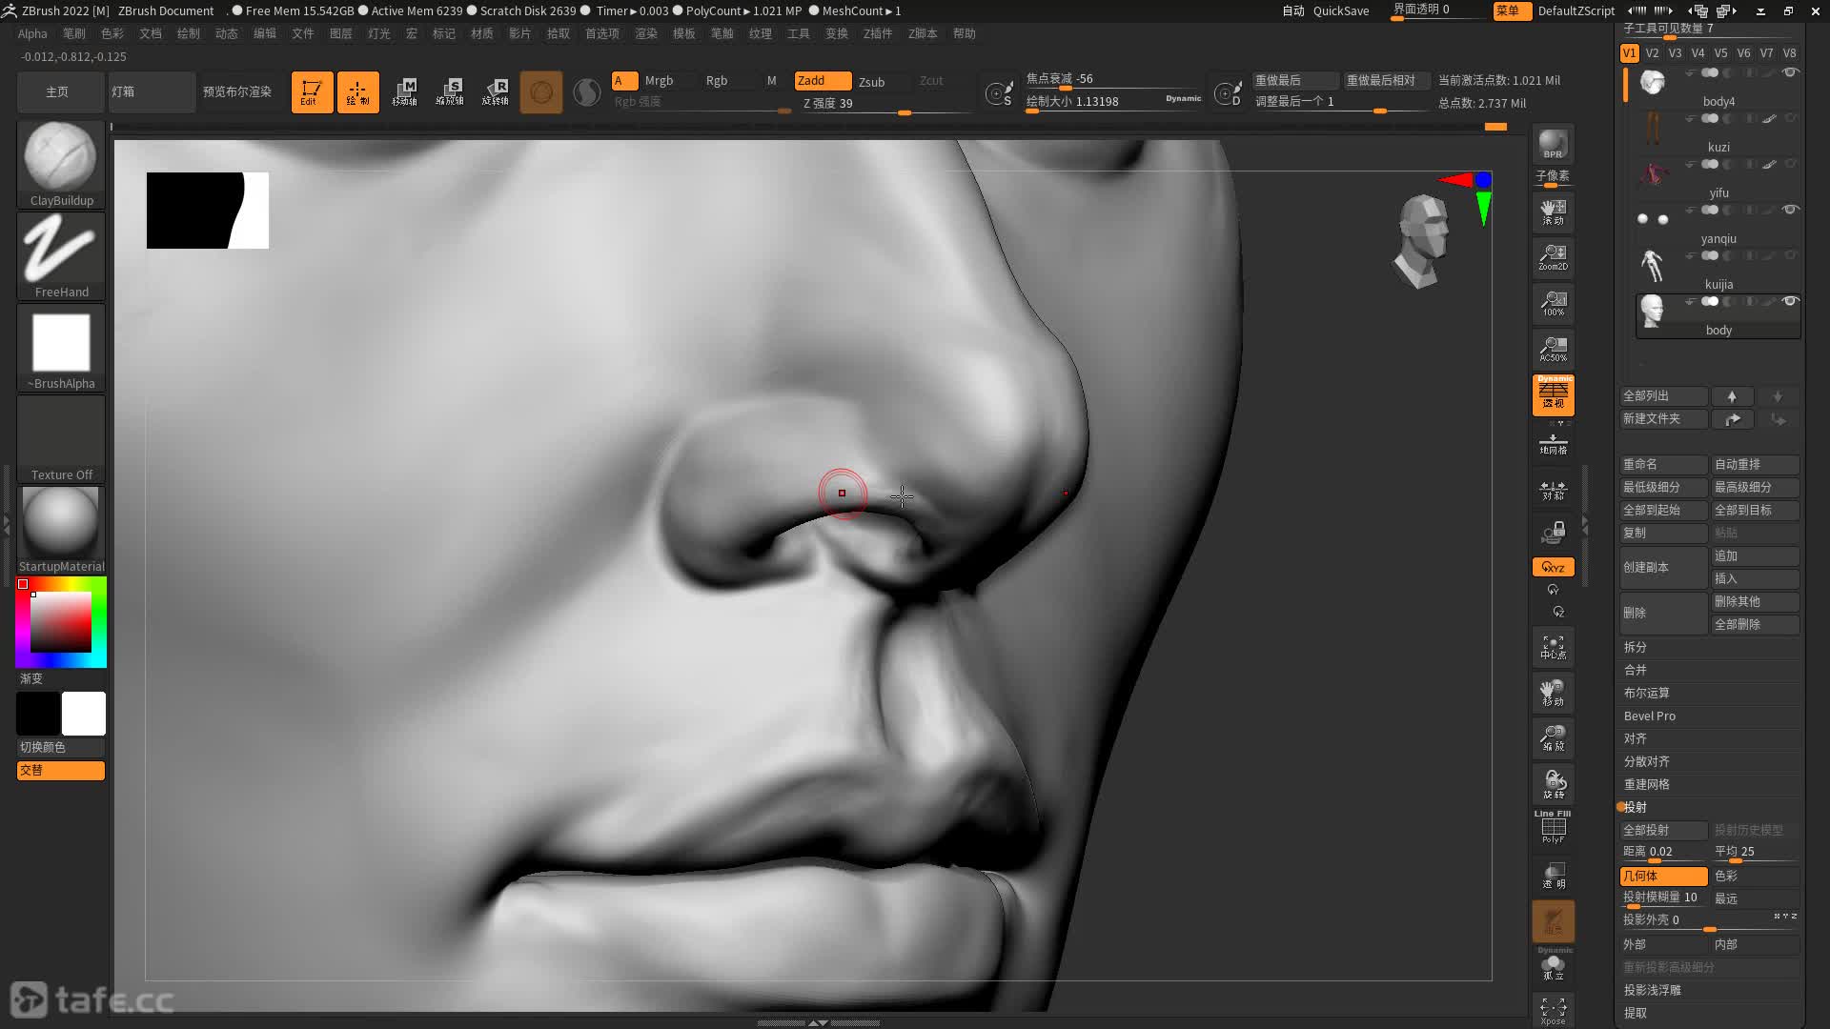Activate the Scale (缩放轴) gizmo button

(450, 92)
